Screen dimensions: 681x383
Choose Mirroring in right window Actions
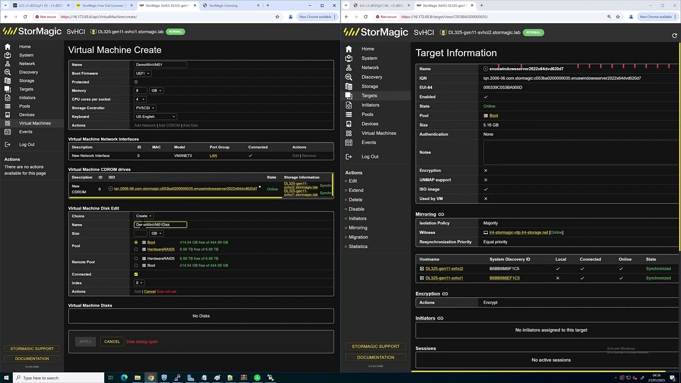(x=358, y=228)
